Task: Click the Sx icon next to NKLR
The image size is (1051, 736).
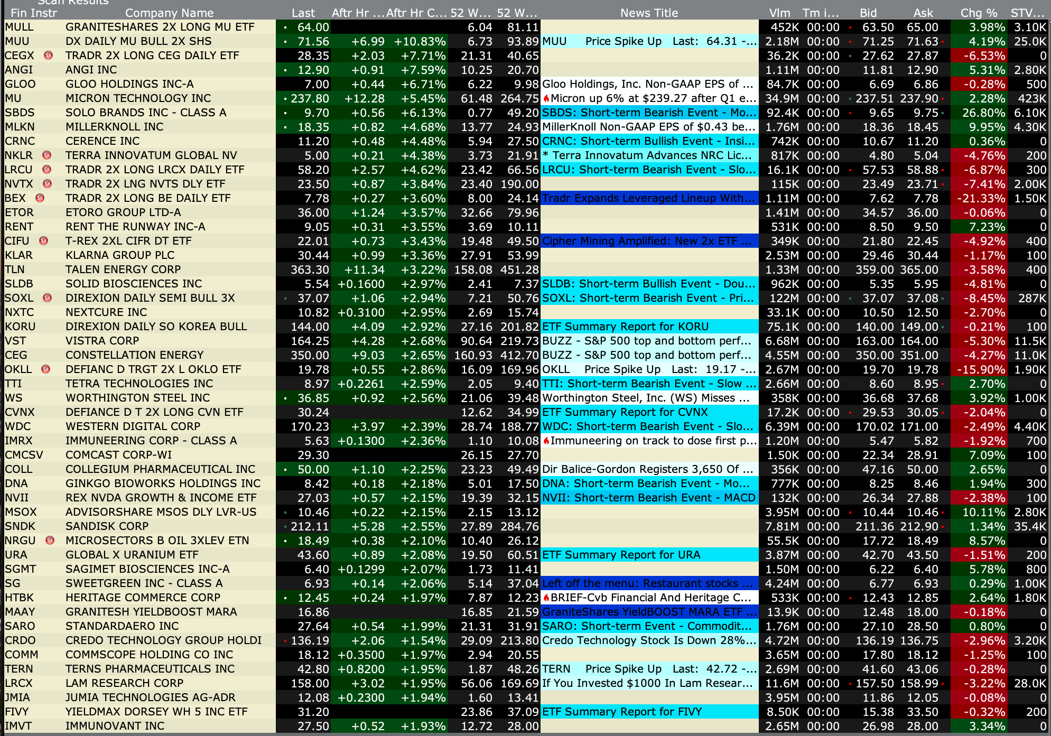Action: [x=46, y=155]
